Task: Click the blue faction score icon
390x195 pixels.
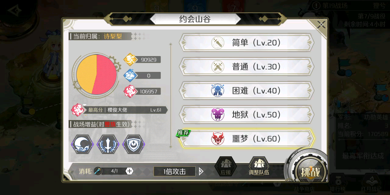Action: tap(129, 75)
